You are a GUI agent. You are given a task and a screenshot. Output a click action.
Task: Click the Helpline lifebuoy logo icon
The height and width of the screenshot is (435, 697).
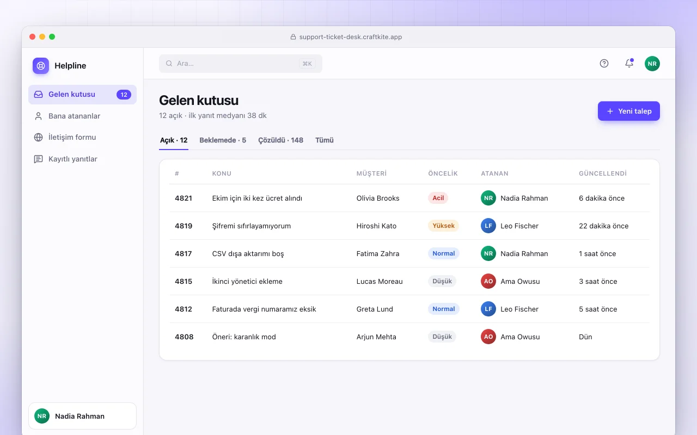click(41, 66)
